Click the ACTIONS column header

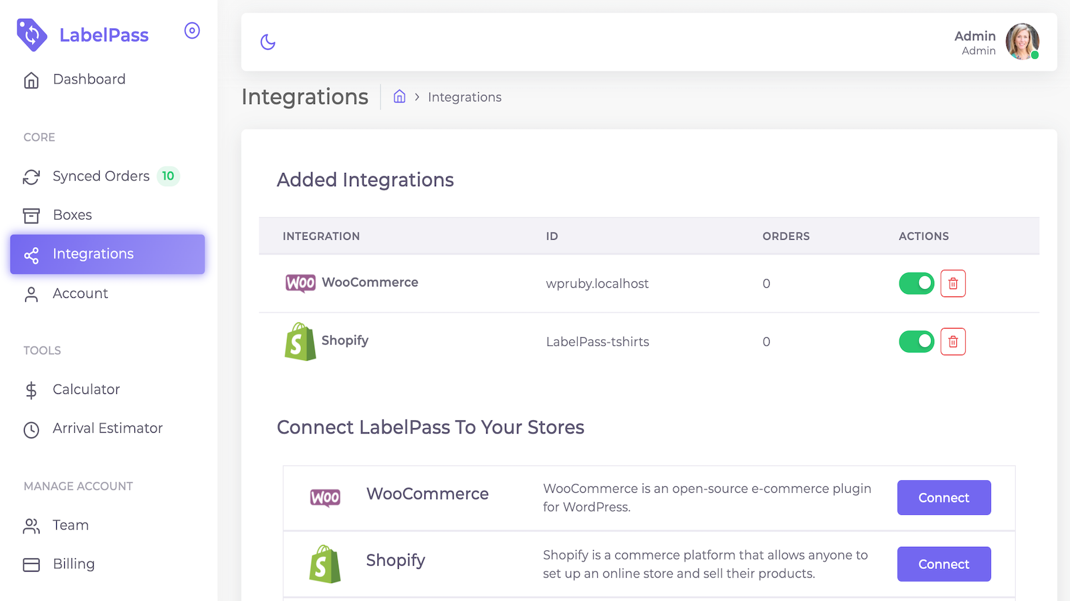[x=924, y=236]
